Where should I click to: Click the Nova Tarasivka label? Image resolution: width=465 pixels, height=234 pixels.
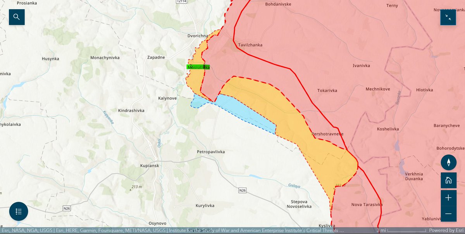click(x=367, y=205)
